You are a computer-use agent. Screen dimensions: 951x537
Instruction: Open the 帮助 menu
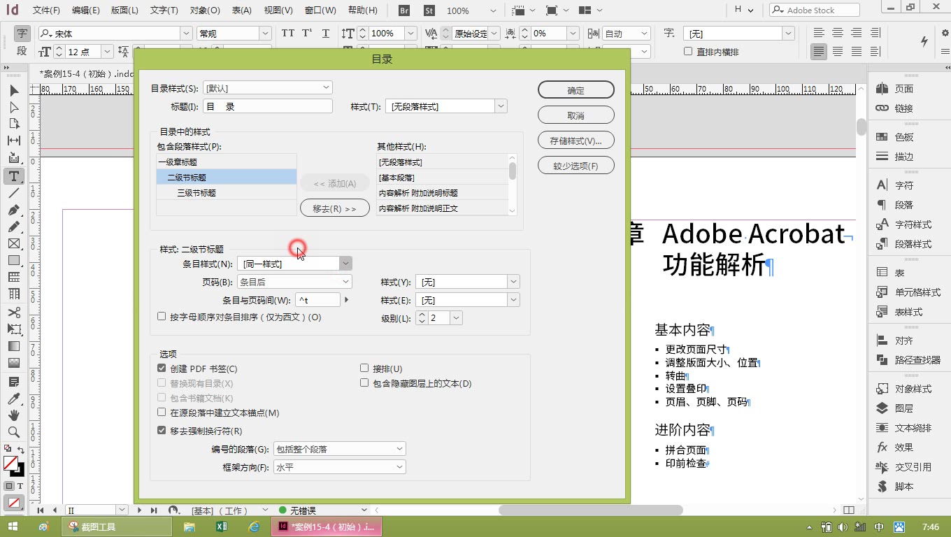point(362,10)
